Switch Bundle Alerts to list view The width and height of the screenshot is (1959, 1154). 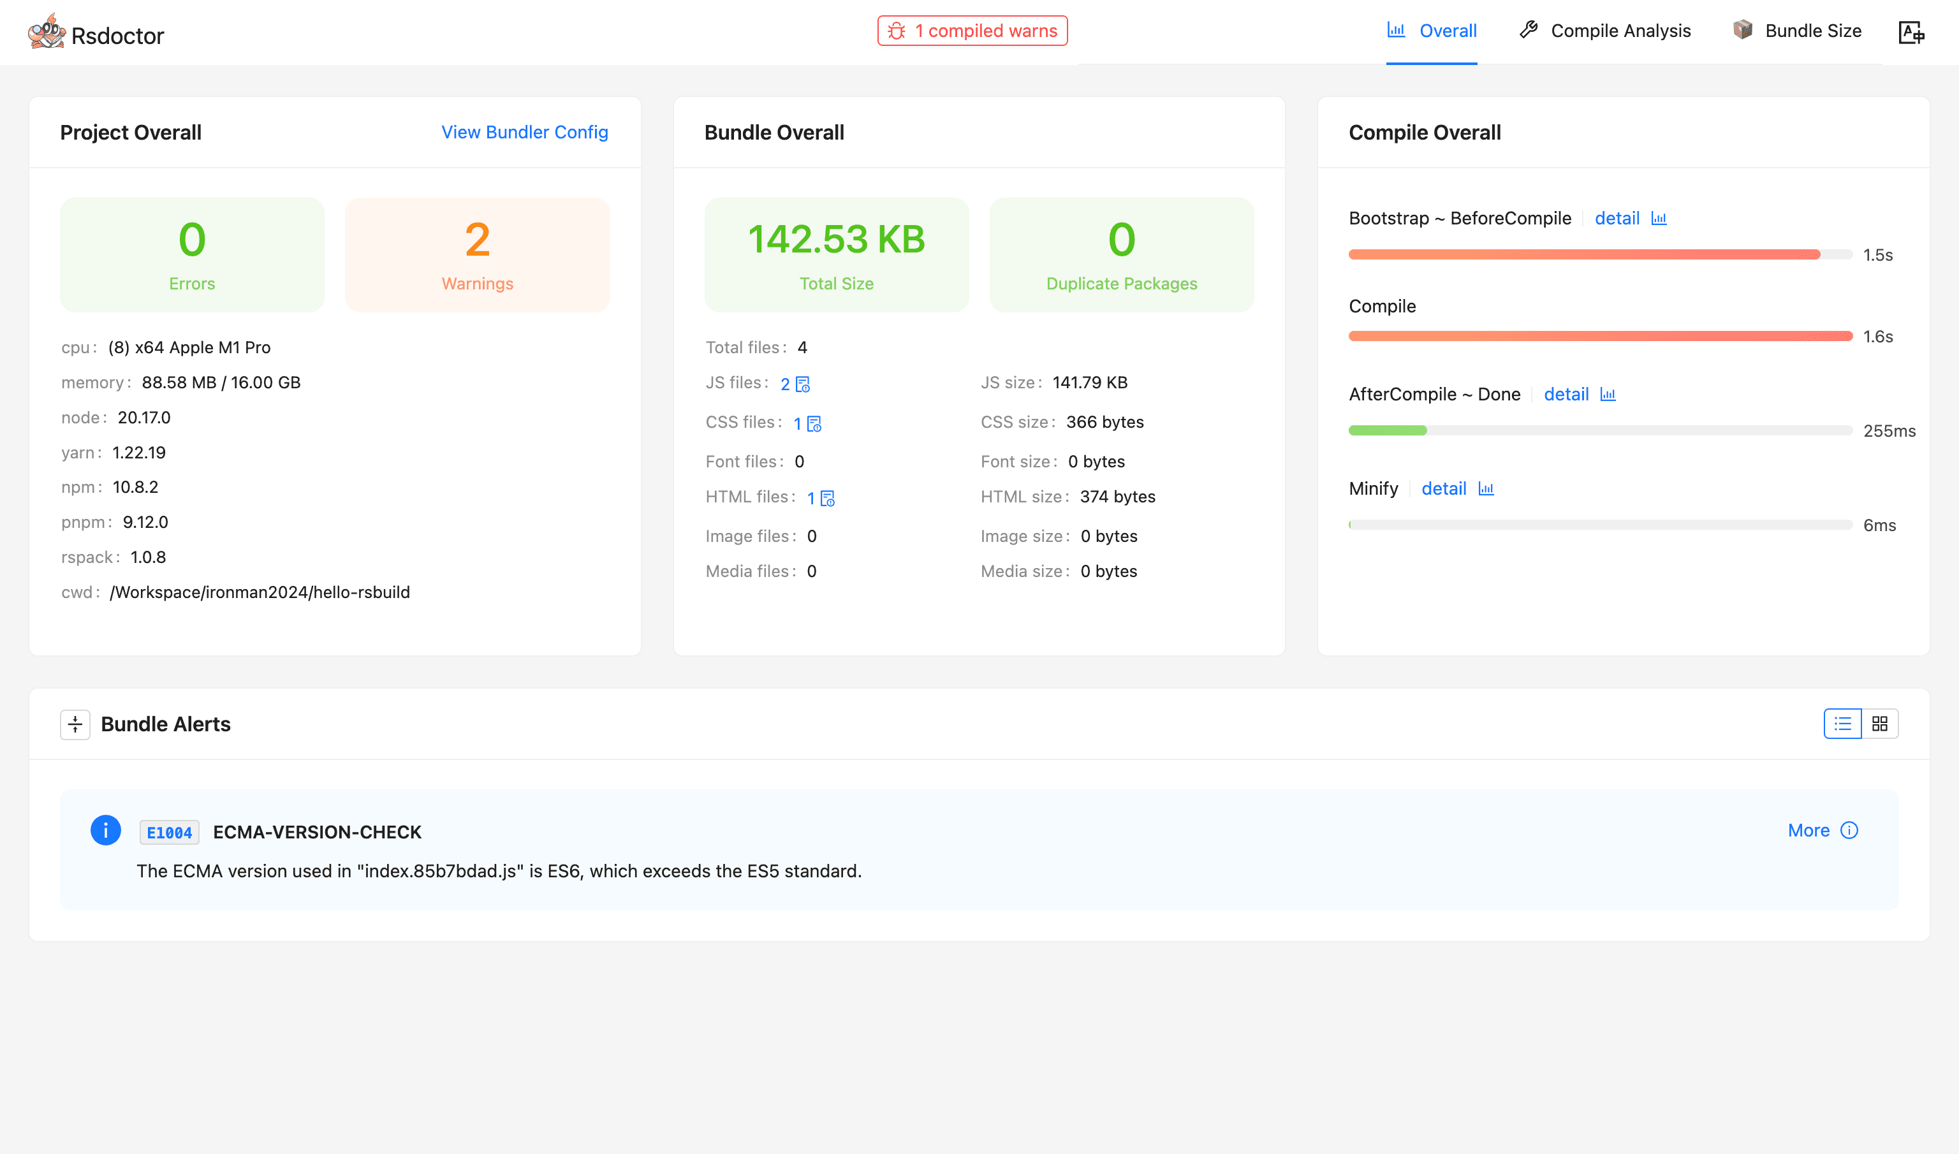(1842, 724)
